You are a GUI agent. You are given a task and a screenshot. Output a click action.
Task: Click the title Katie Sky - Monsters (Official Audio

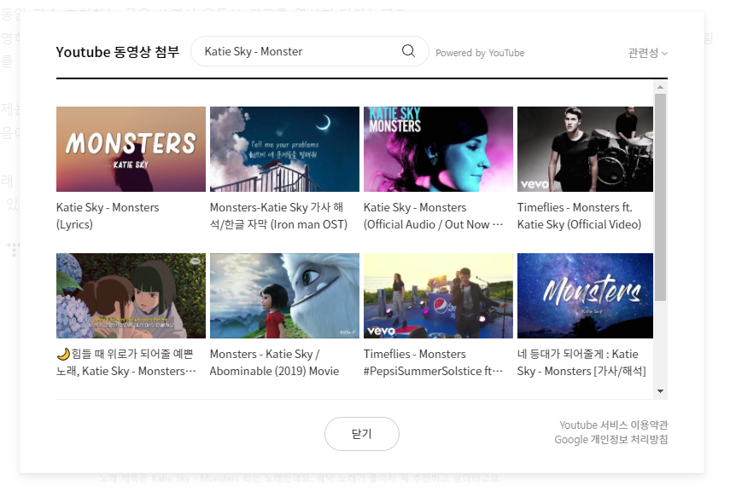click(x=434, y=216)
